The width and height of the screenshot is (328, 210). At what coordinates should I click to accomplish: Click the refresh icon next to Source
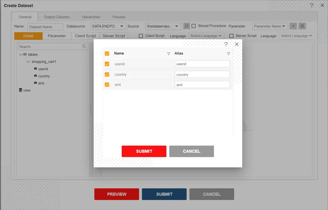coord(187,26)
